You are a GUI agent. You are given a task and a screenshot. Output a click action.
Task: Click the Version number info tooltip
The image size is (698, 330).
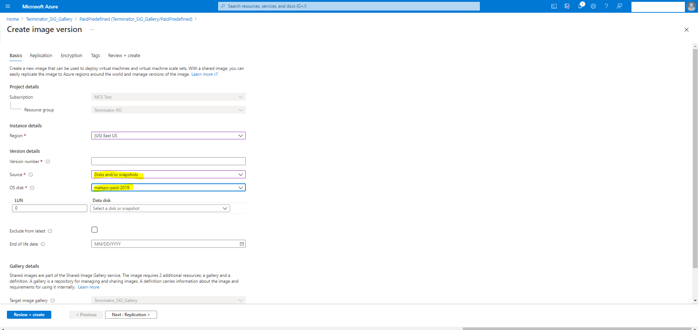tap(48, 162)
